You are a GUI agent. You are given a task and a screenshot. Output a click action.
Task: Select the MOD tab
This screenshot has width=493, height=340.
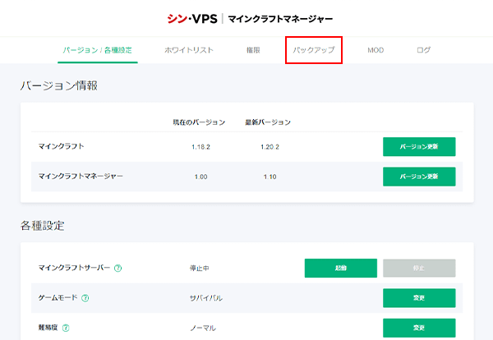tap(376, 50)
